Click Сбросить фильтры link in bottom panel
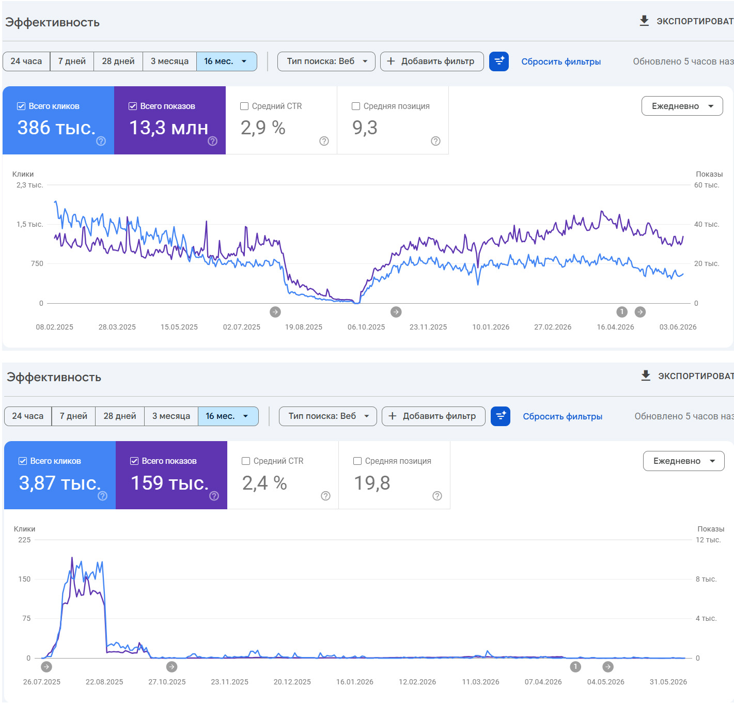 [x=563, y=416]
